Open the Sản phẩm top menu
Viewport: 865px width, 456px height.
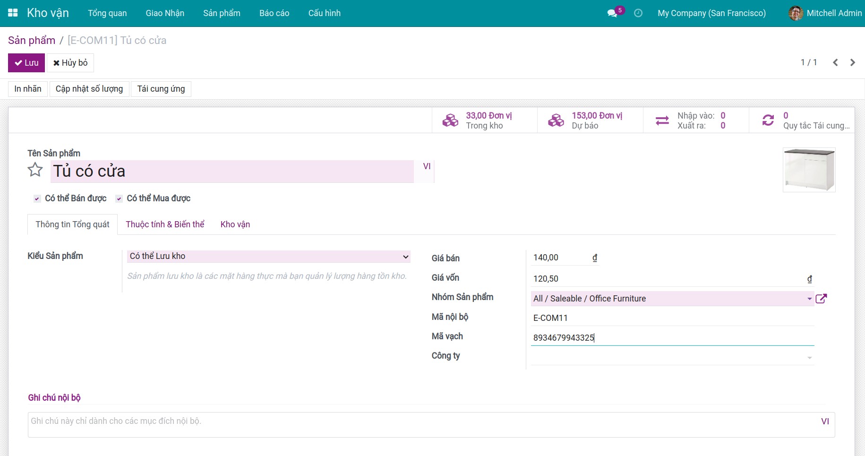click(x=222, y=13)
